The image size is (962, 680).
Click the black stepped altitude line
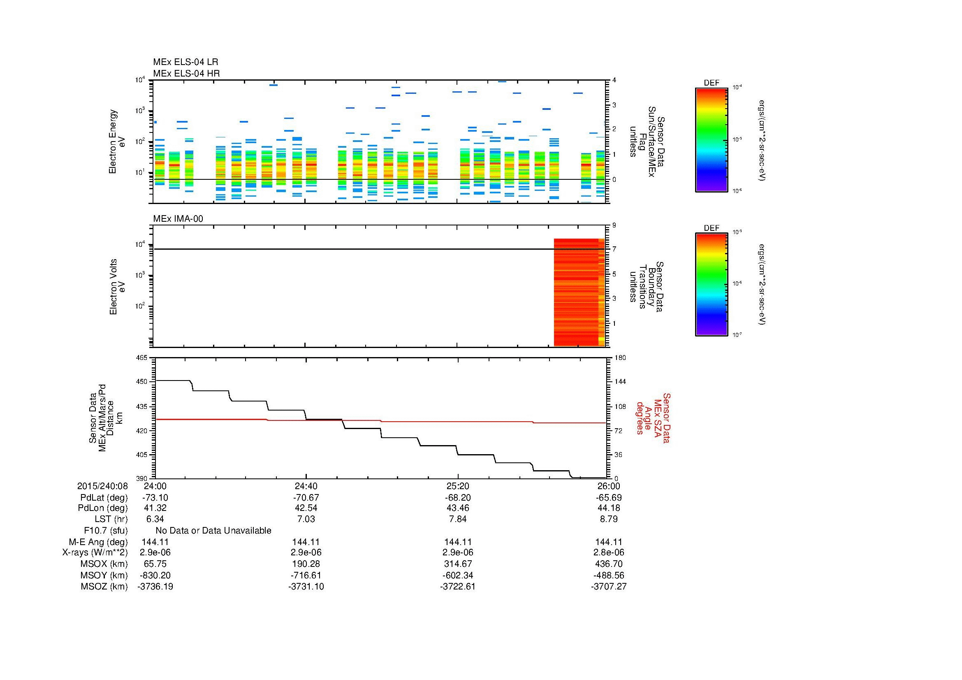(380, 429)
